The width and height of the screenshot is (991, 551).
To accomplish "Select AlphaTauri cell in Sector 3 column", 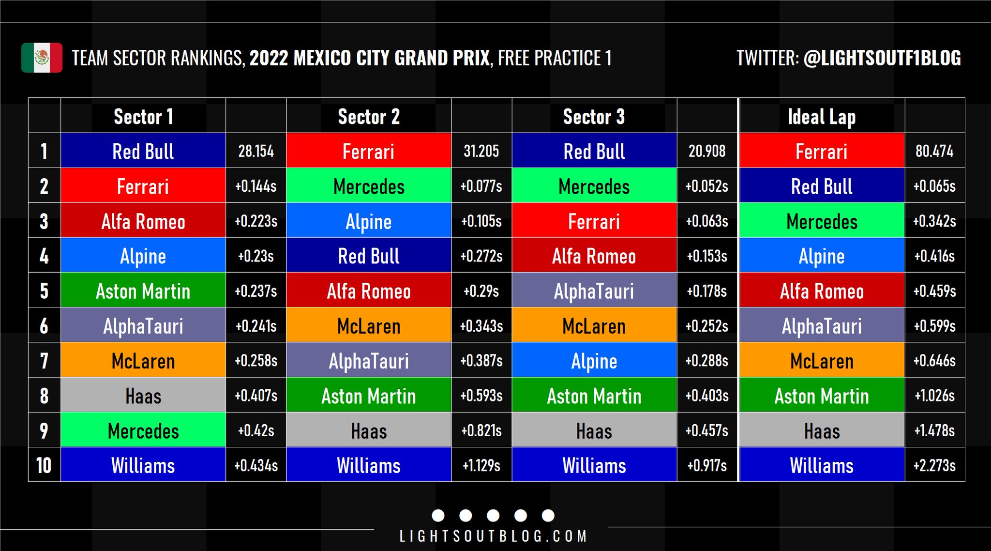I will click(594, 291).
